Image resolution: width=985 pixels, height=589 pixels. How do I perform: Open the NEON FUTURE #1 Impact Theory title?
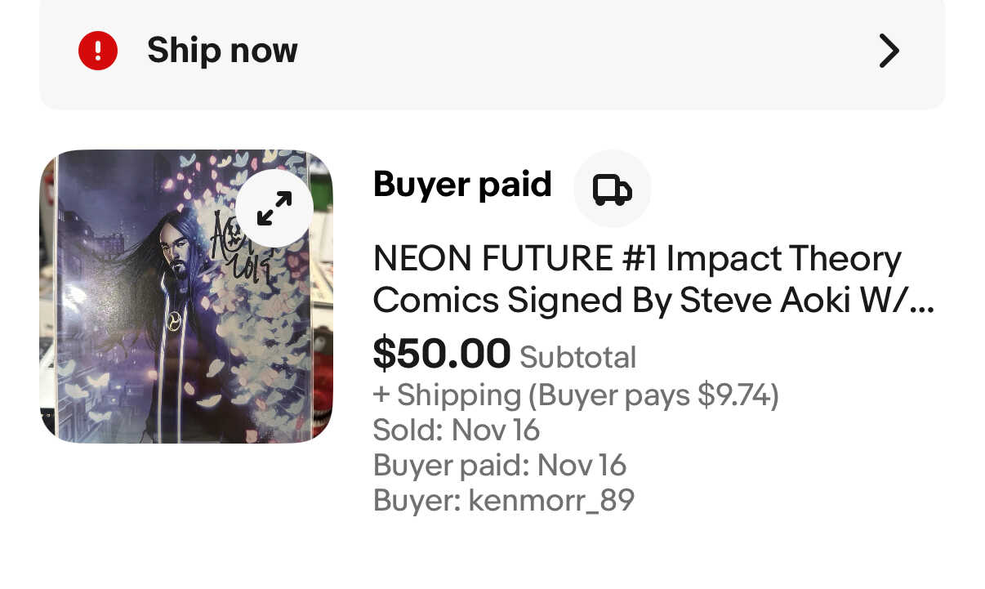click(x=637, y=259)
